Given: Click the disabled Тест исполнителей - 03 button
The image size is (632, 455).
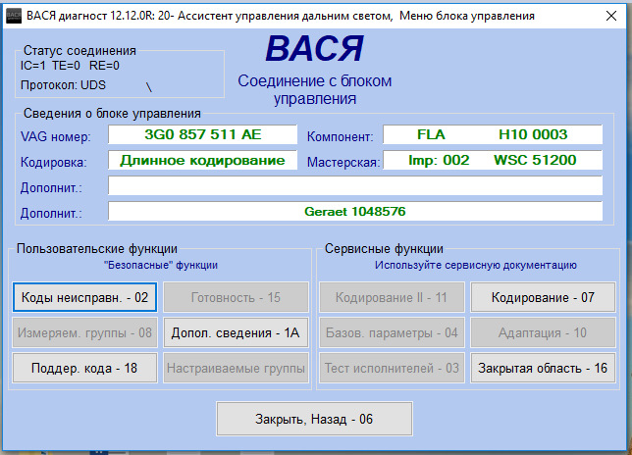Looking at the screenshot, I should point(392,368).
